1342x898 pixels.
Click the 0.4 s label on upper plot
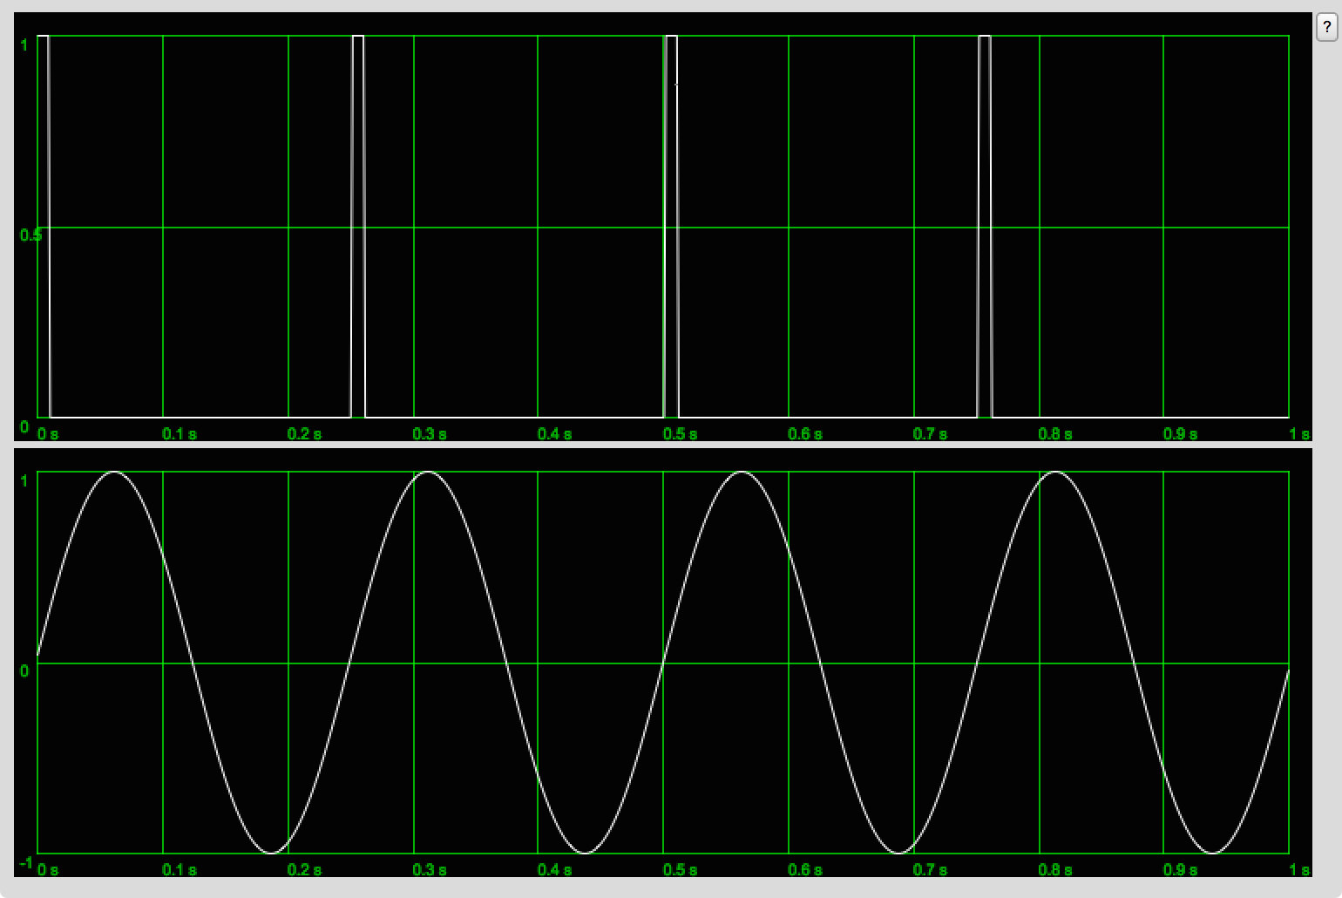555,433
